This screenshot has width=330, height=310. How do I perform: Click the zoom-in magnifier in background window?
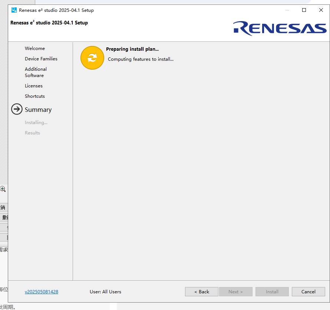point(3,189)
